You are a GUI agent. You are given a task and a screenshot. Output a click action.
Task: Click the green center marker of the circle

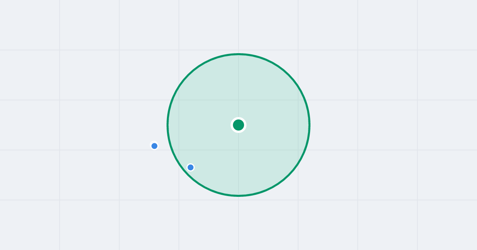point(238,125)
